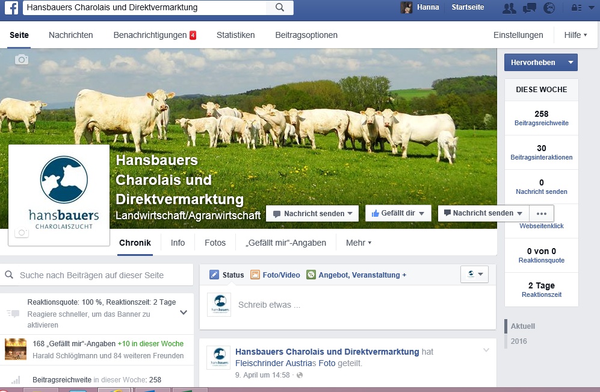The height and width of the screenshot is (392, 600).
Task: Open Hansbauers Charolais und Direktvermarktung post link
Action: pos(327,352)
